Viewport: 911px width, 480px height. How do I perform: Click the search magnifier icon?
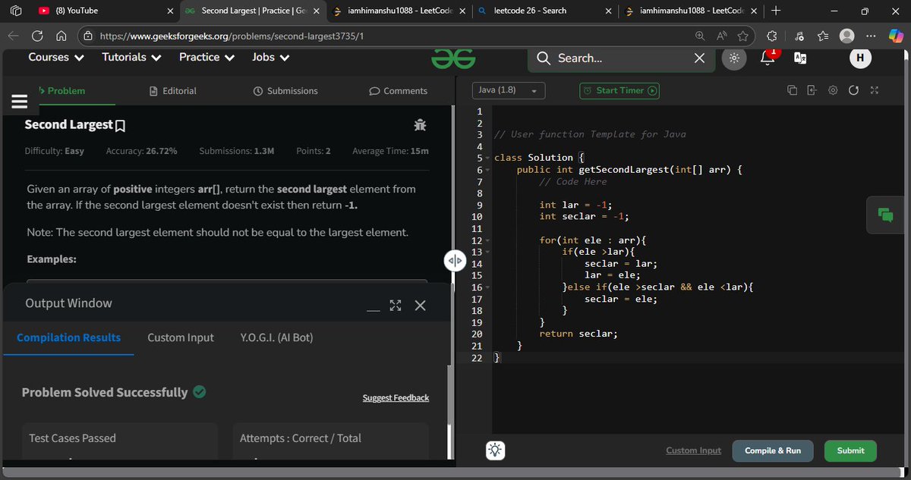point(544,58)
